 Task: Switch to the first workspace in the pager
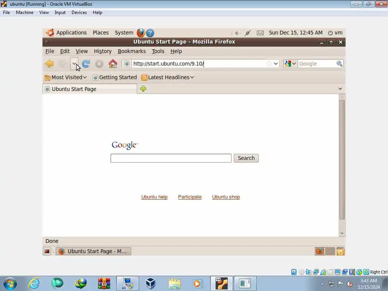(320, 251)
